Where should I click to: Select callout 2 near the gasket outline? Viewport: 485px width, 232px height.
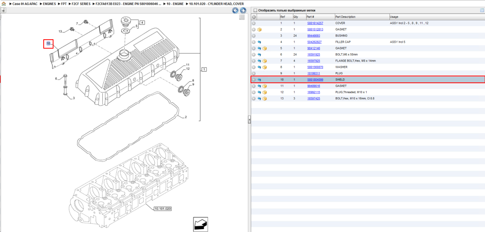click(x=186, y=117)
